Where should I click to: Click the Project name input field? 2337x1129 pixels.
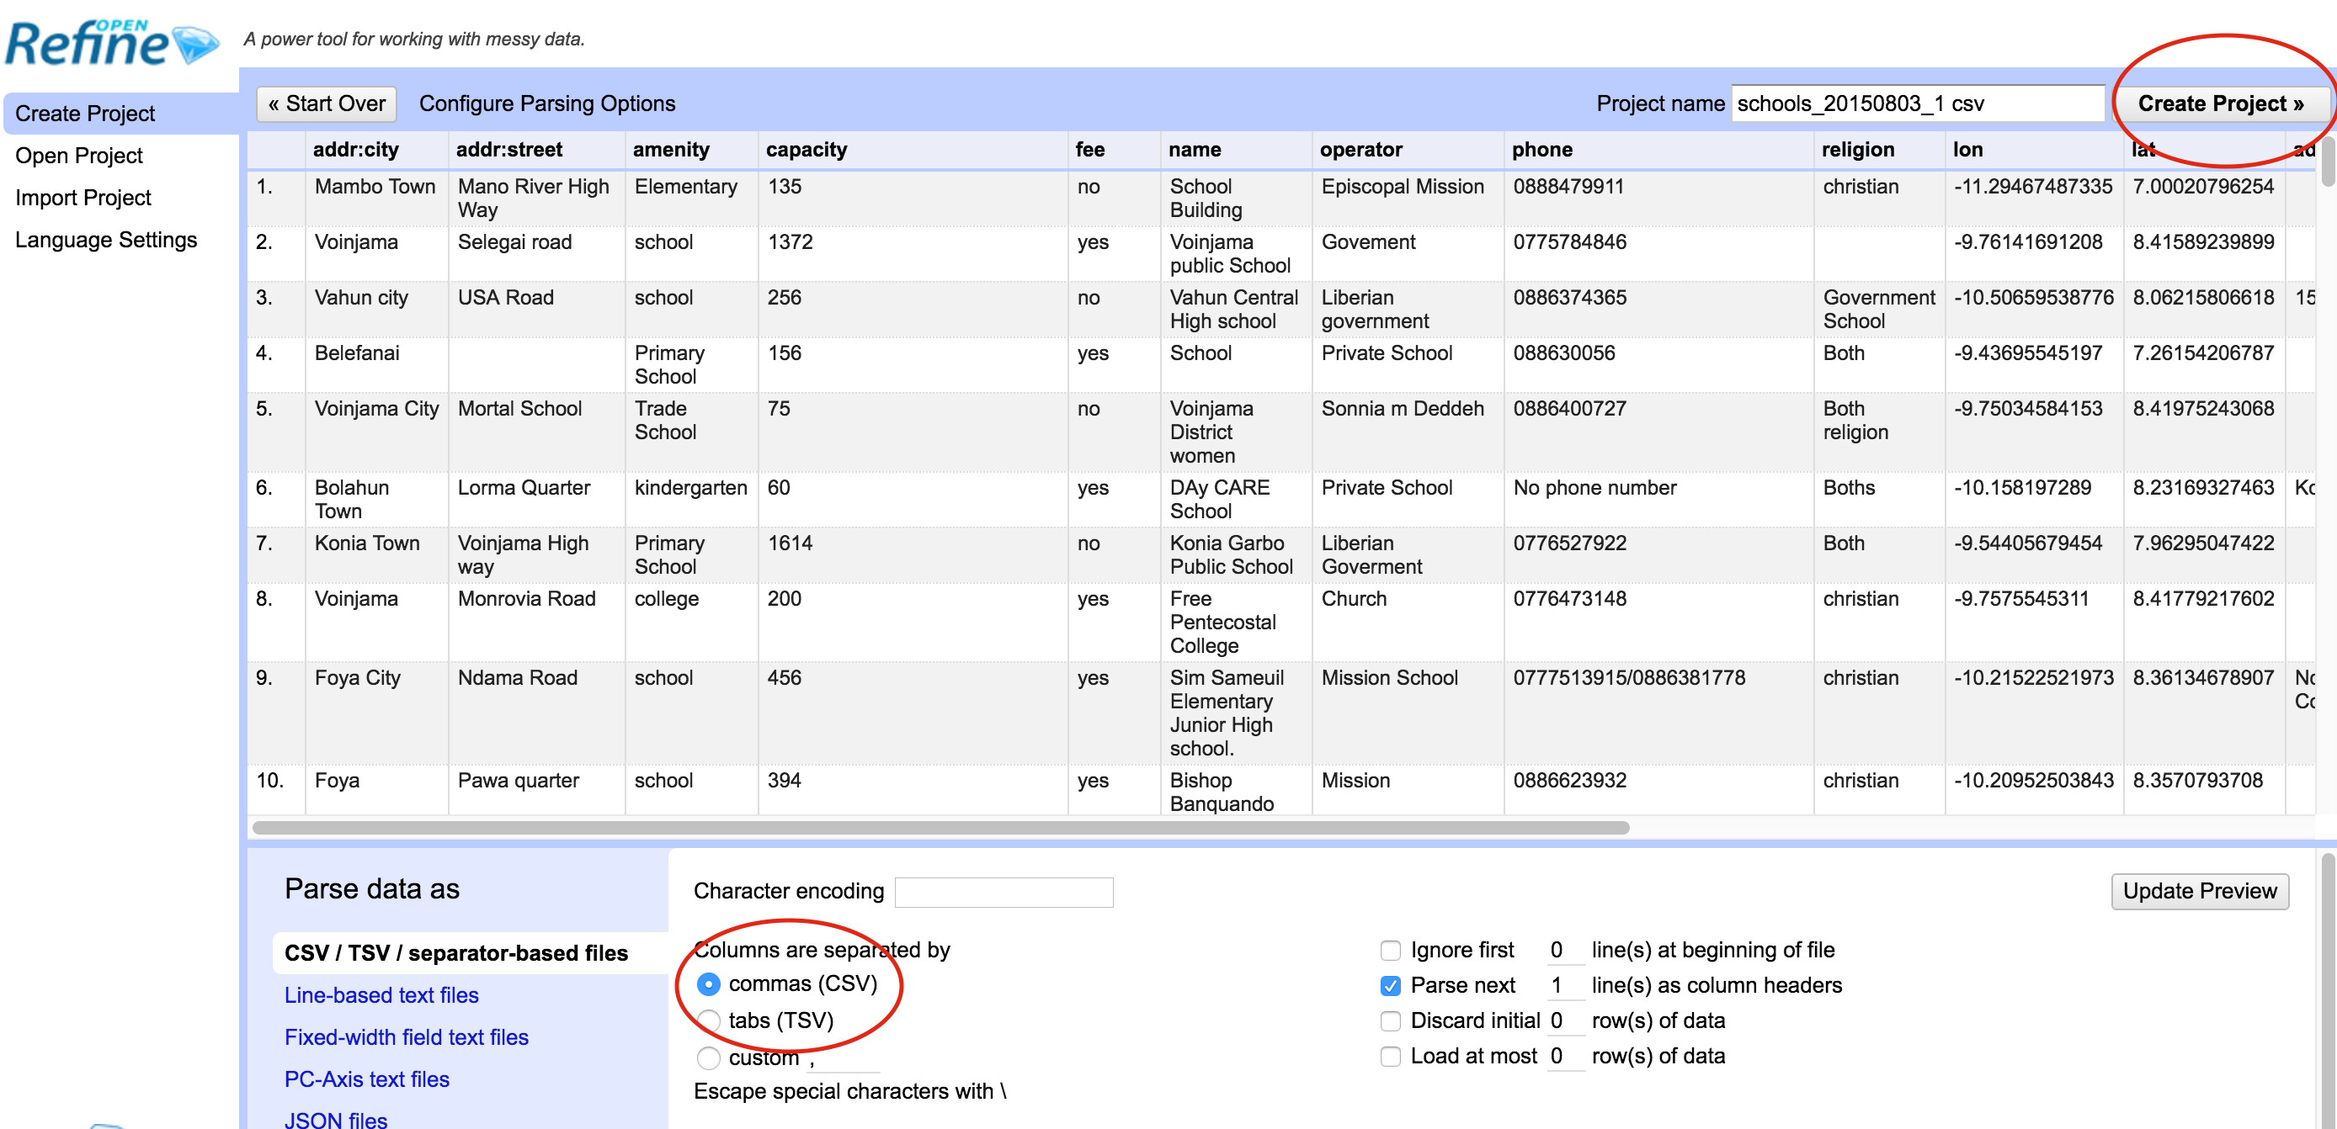coord(1916,103)
